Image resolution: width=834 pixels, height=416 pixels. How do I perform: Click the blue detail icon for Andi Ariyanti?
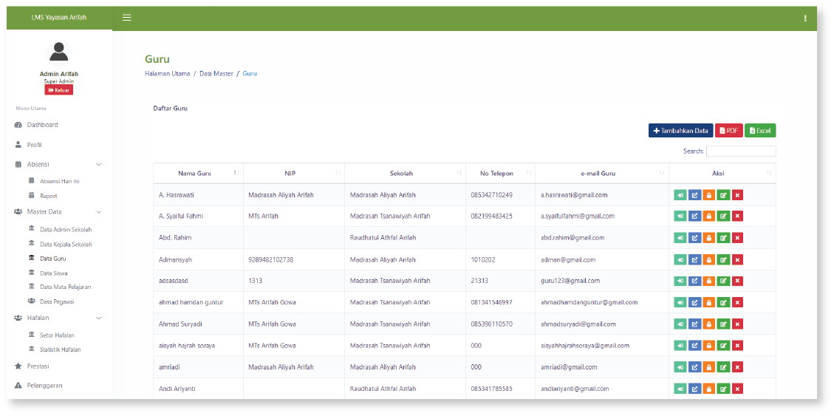pos(694,389)
